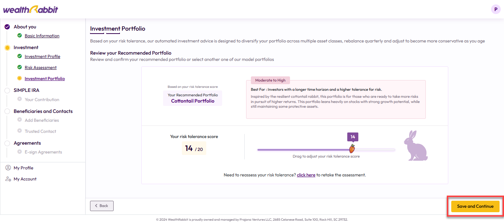Click the carrot slider handle
The height and width of the screenshot is (224, 504).
pos(352,149)
